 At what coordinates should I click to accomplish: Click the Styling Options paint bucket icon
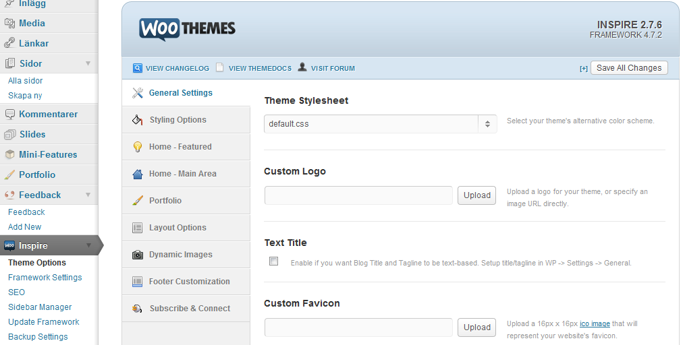point(138,120)
